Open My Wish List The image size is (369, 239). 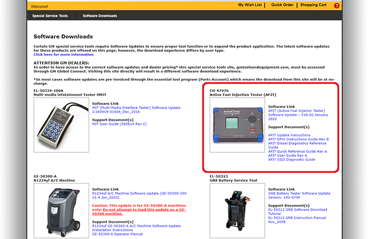point(250,5)
